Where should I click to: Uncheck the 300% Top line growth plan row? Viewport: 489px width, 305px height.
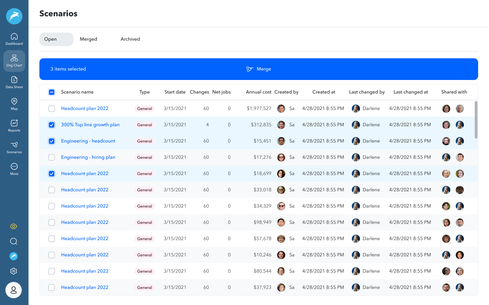tap(52, 125)
